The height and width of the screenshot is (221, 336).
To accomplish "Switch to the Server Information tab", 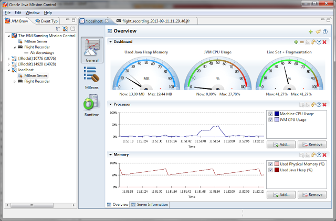I will click(x=150, y=204).
